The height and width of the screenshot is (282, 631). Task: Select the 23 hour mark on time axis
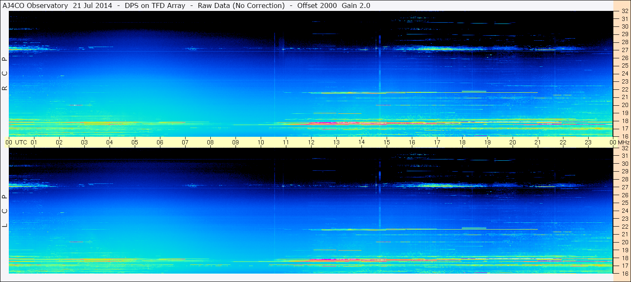pyautogui.click(x=588, y=142)
